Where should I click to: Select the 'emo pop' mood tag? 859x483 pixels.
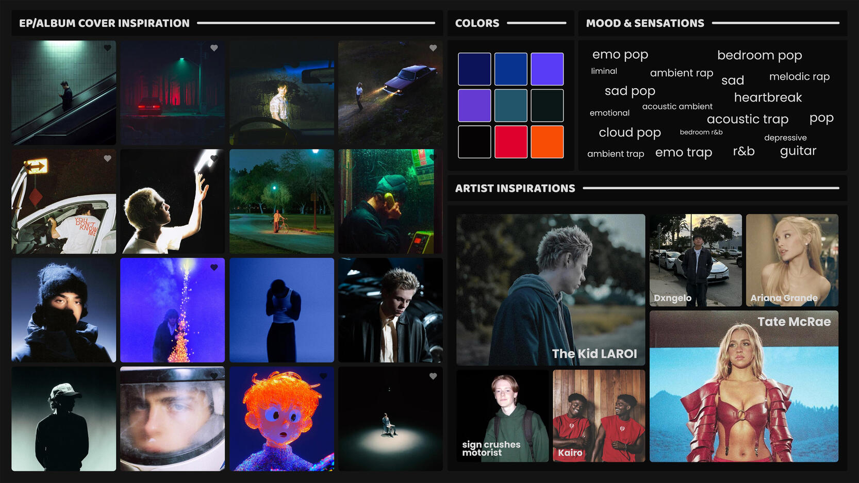tap(619, 54)
